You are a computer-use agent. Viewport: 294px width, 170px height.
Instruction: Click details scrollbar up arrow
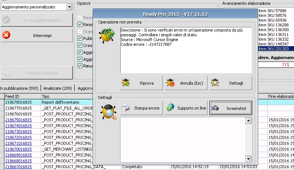tap(248, 121)
